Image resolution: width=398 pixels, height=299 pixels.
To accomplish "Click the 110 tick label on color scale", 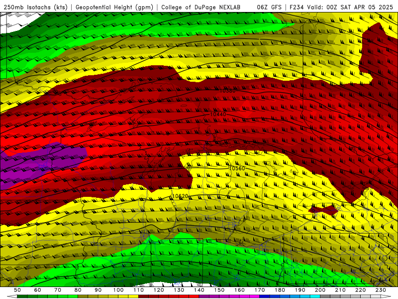I will (139, 290).
